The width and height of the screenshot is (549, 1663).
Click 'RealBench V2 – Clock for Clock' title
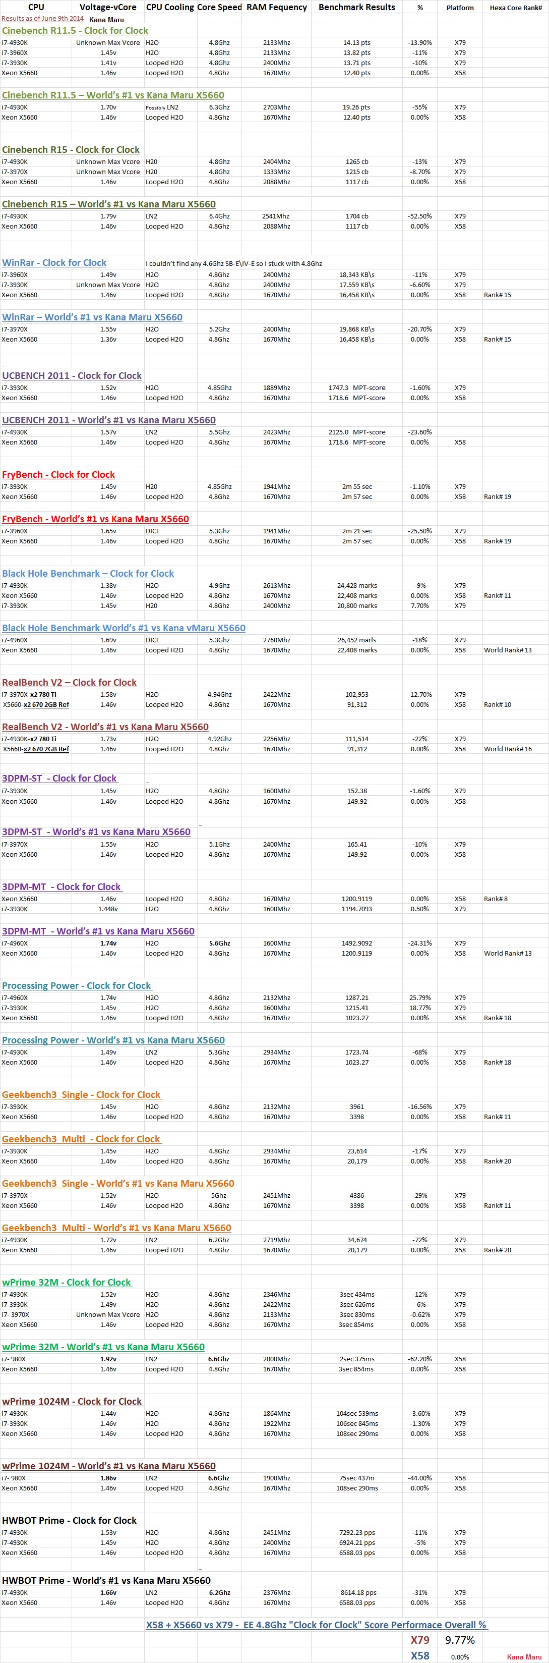69,682
